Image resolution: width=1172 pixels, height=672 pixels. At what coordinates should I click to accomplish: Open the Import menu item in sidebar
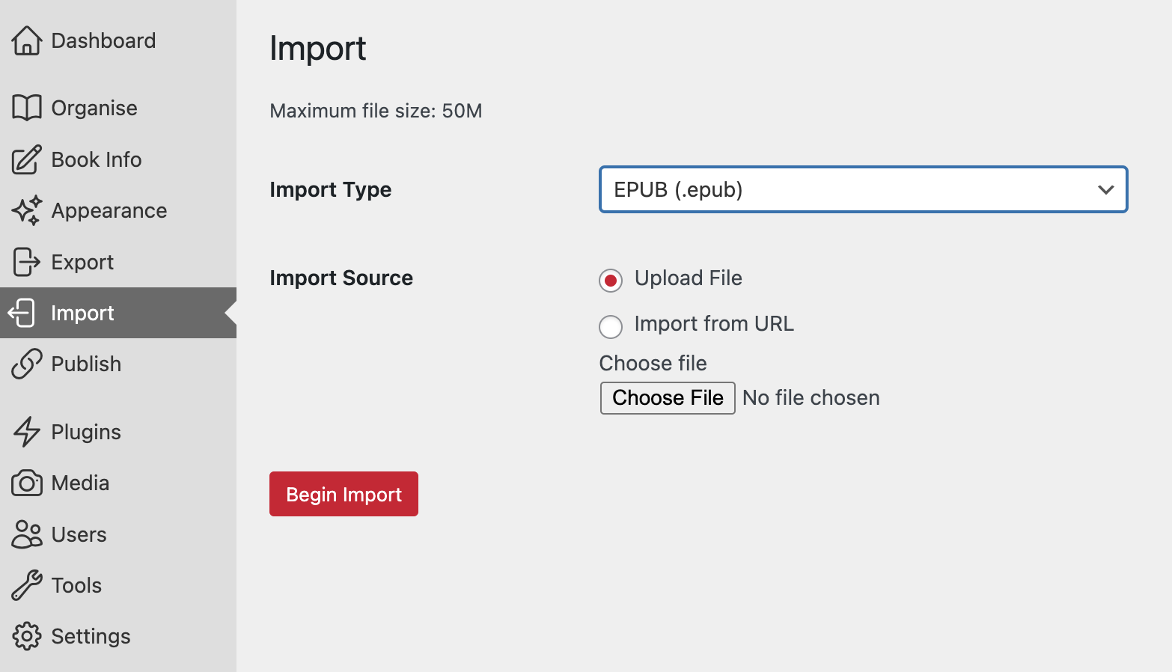pos(82,313)
